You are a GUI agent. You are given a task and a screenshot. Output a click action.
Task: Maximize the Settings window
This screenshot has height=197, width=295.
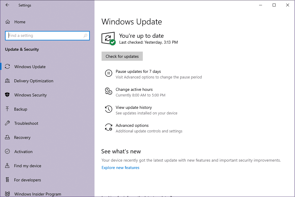point(274,5)
